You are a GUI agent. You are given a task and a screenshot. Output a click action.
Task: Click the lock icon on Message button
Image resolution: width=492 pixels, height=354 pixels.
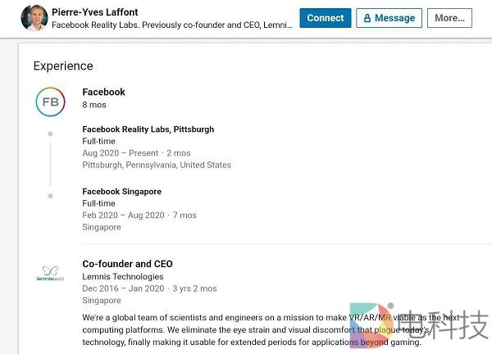pos(367,18)
